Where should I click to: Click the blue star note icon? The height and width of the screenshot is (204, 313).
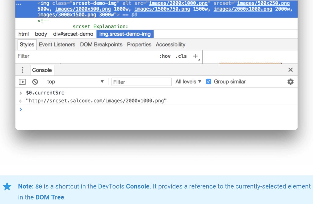tap(7, 186)
